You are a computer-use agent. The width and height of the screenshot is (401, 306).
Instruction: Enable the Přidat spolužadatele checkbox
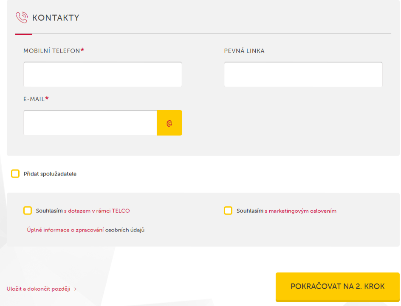click(15, 174)
